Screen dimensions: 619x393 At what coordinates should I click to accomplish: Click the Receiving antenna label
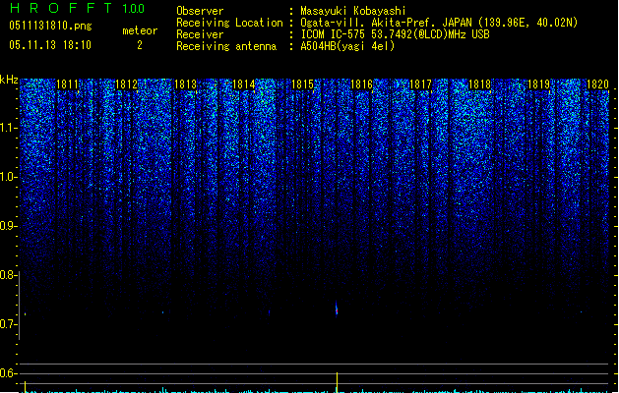[x=226, y=46]
